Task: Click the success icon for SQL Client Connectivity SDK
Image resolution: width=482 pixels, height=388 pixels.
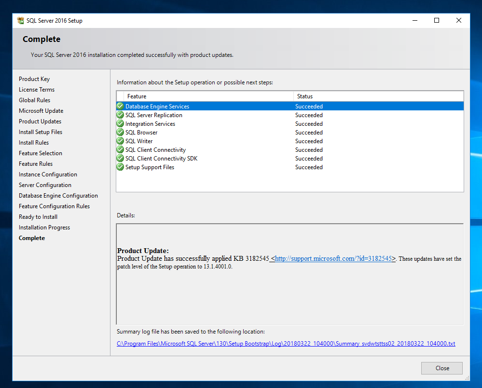Action: point(120,158)
